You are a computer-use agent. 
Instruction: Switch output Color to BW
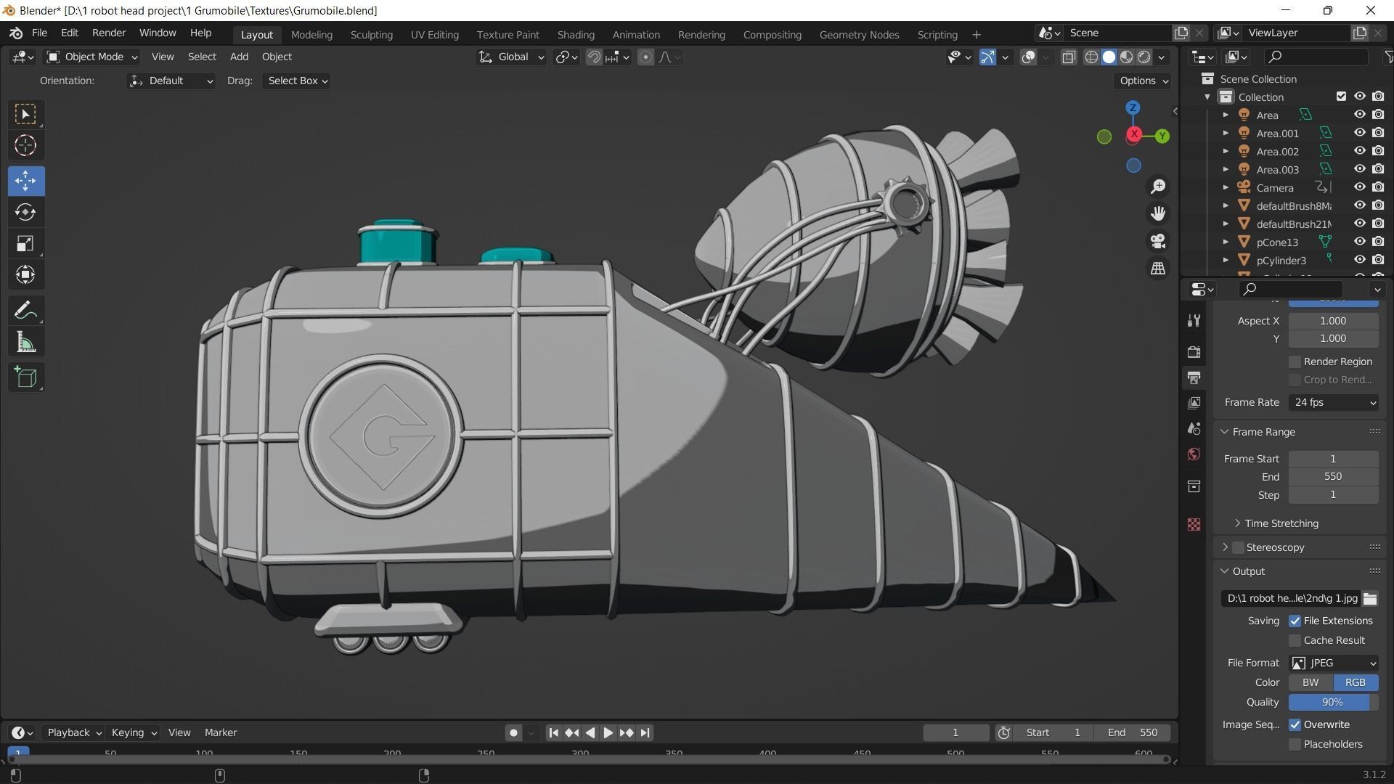pos(1309,682)
